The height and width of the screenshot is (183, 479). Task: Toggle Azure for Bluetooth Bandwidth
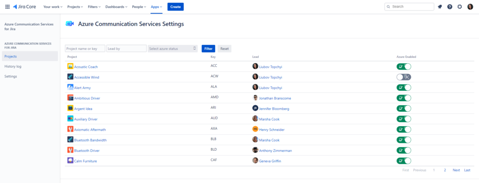point(404,140)
